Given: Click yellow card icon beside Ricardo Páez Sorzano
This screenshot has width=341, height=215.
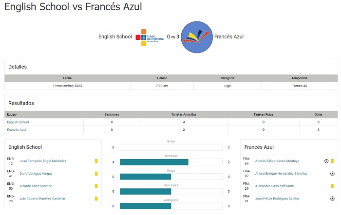Looking at the screenshot, I should click(96, 186).
